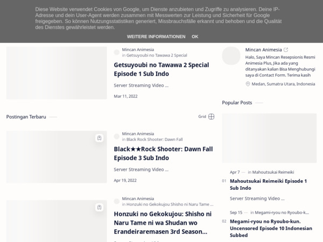
Task: Click author Mincan Animesia on the Honzuki post
Action: [x=138, y=199]
